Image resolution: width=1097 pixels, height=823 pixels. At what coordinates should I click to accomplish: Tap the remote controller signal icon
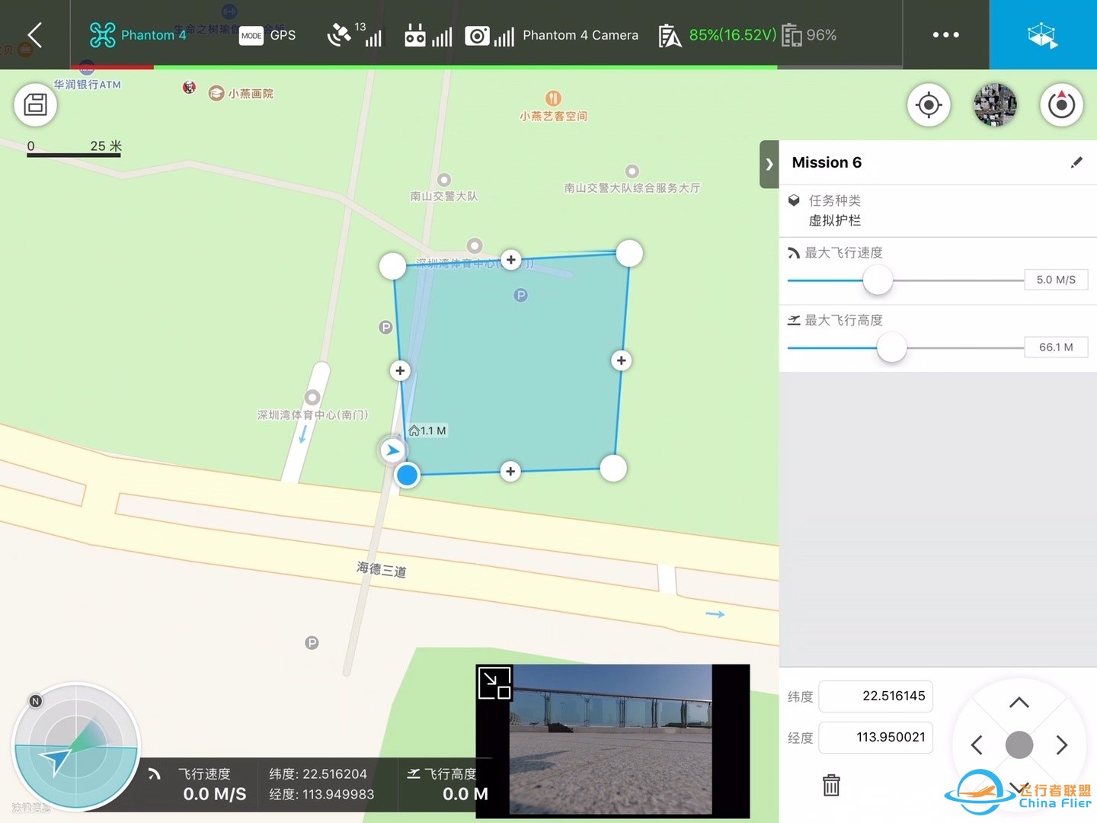coord(428,35)
